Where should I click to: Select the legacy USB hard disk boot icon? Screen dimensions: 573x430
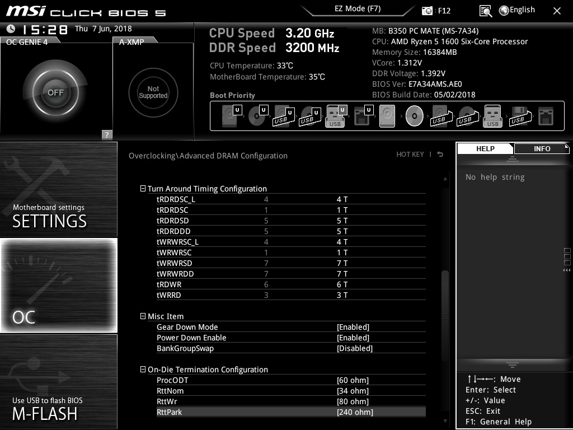coord(442,116)
